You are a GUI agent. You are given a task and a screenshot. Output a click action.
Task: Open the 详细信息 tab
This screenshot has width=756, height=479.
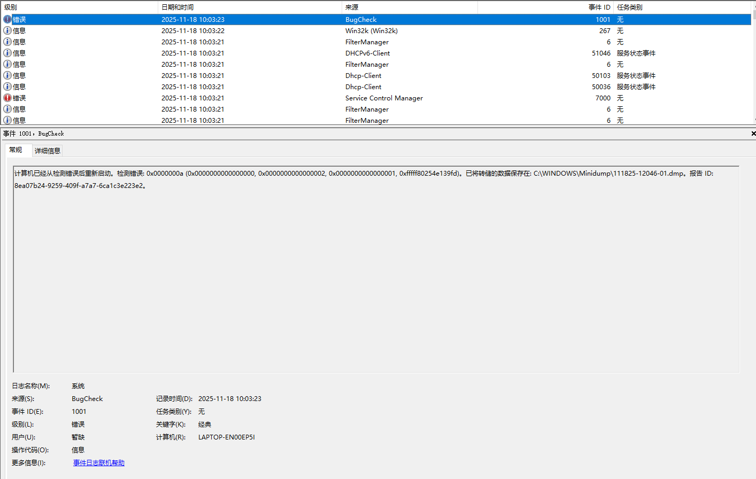coord(48,151)
